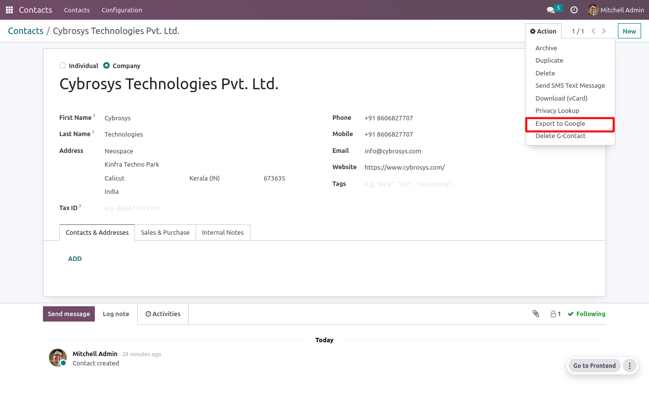Click First Name help question mark
This screenshot has width=649, height=397.
(94, 116)
